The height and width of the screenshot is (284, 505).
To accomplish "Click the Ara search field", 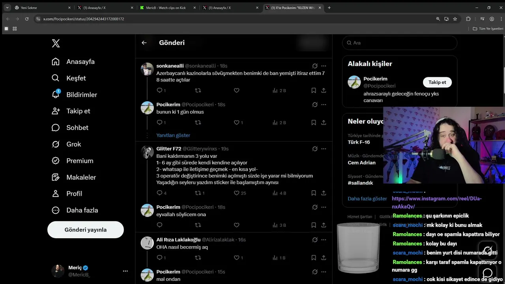I will [x=400, y=43].
